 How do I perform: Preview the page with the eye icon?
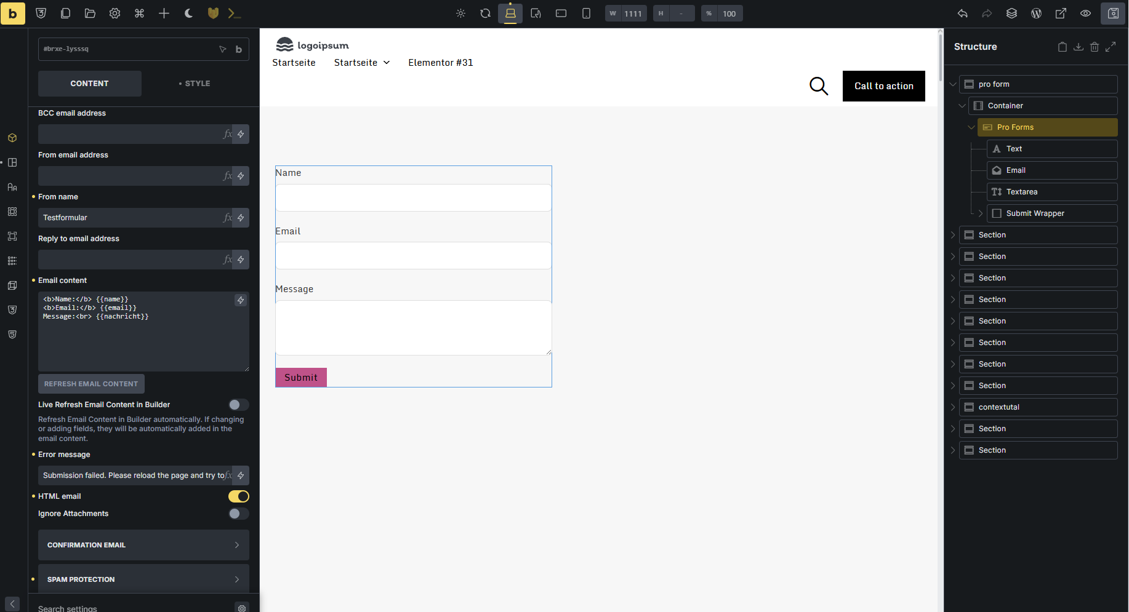point(1086,14)
